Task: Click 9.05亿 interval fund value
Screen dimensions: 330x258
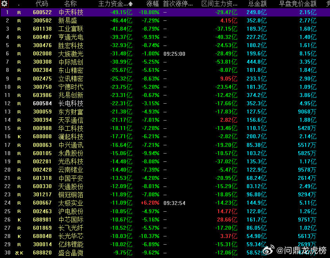Action: 228,79
